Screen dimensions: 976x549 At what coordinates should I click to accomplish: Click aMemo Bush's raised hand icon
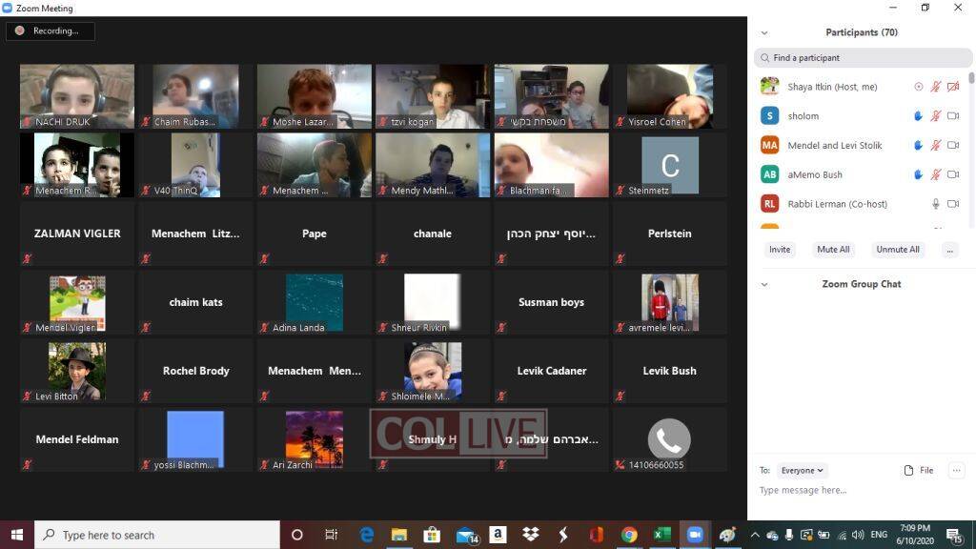pos(919,175)
